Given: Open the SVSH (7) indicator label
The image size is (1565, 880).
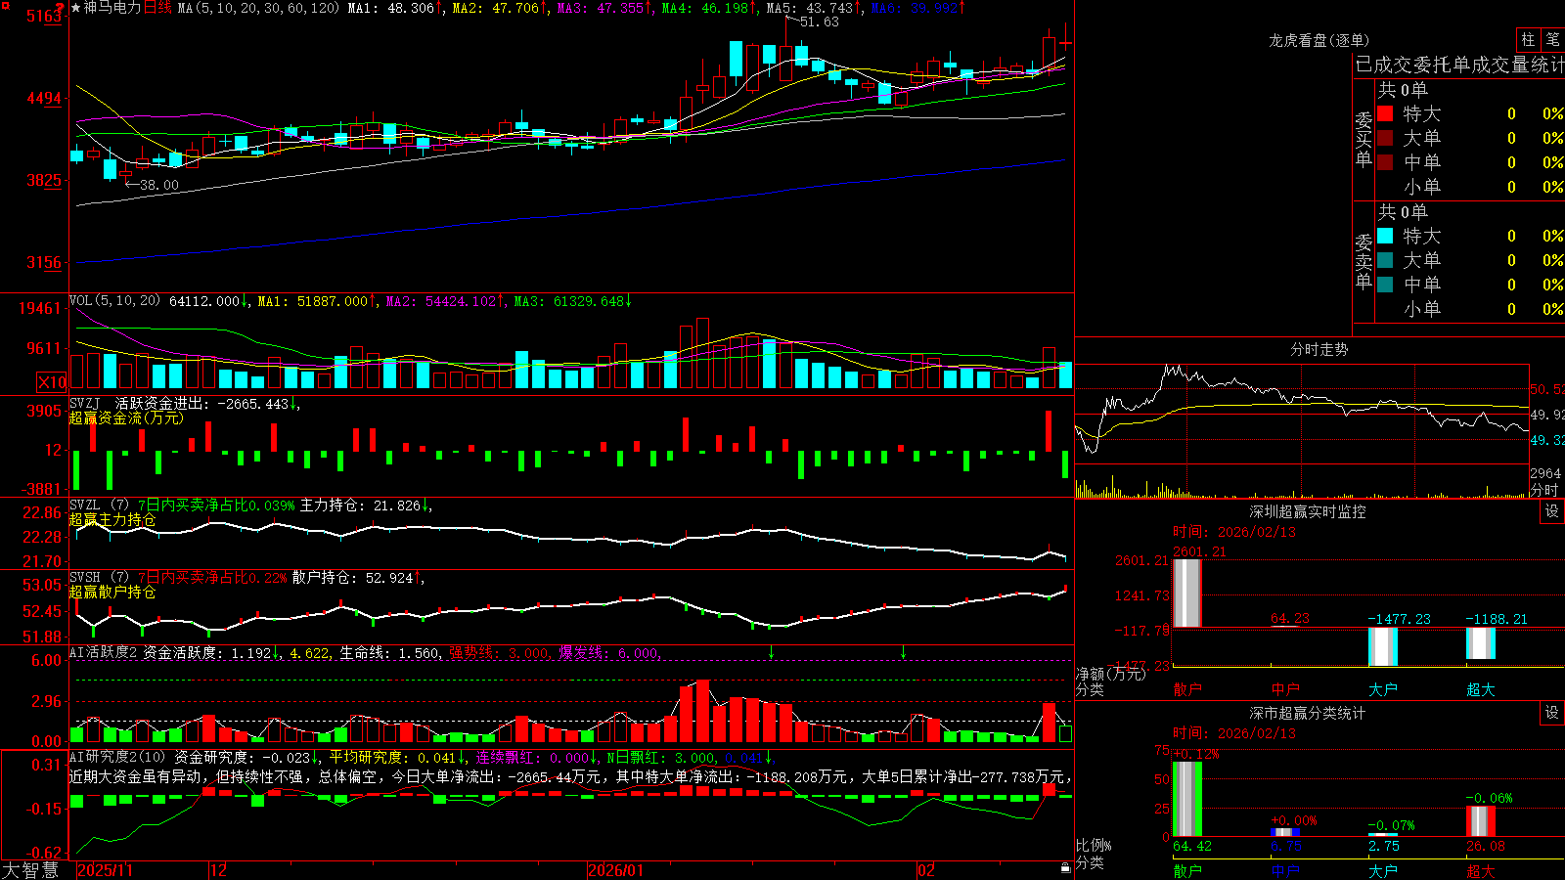Looking at the screenshot, I should 99,578.
